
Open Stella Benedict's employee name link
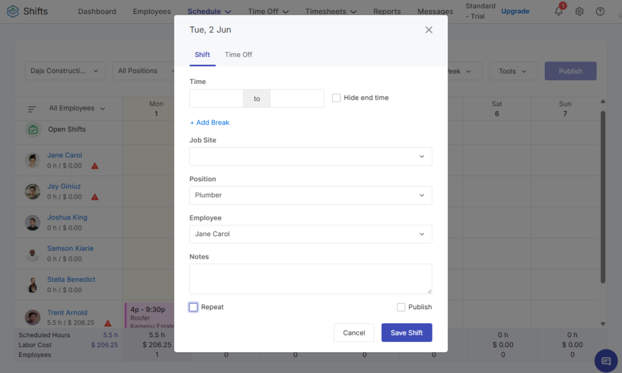coord(71,279)
